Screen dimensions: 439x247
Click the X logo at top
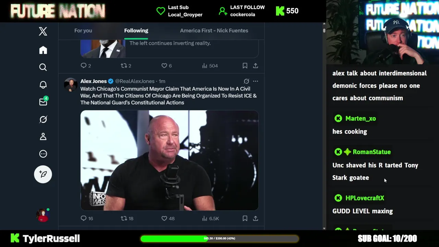[x=43, y=32]
